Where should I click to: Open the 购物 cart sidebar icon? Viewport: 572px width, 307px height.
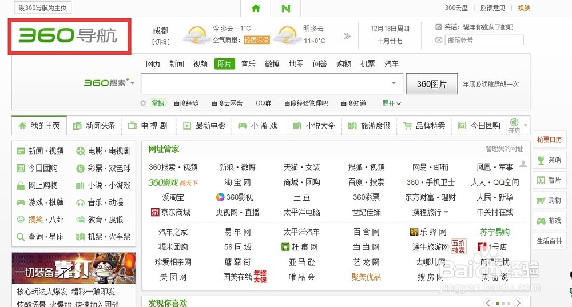click(x=541, y=201)
